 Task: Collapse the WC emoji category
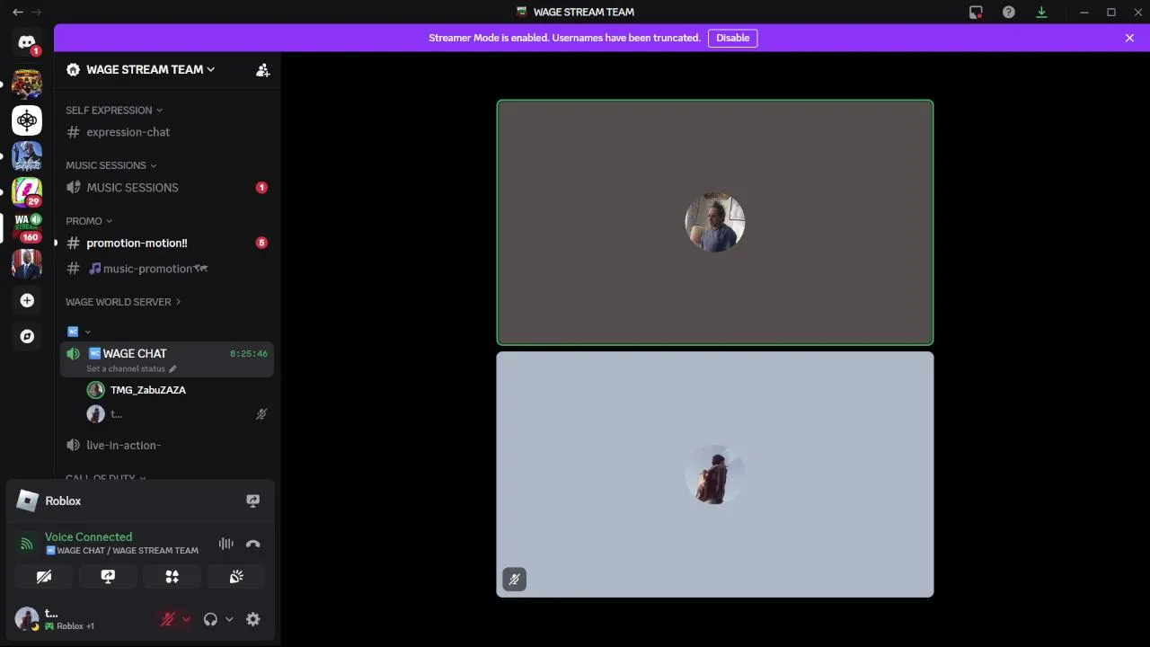[79, 332]
